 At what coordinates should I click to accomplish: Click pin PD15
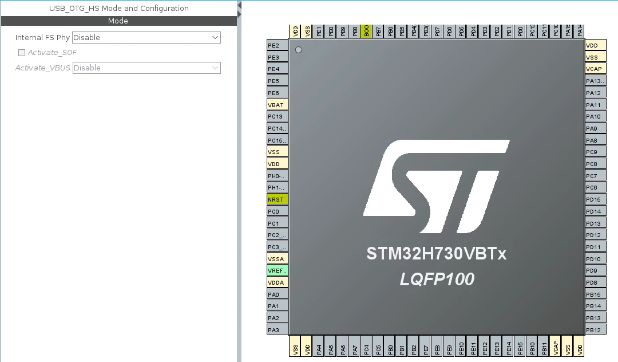(x=596, y=199)
